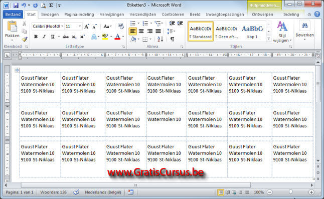Open the borders dropdown arrow
Viewport: 324px width, 199px height.
tap(150, 39)
